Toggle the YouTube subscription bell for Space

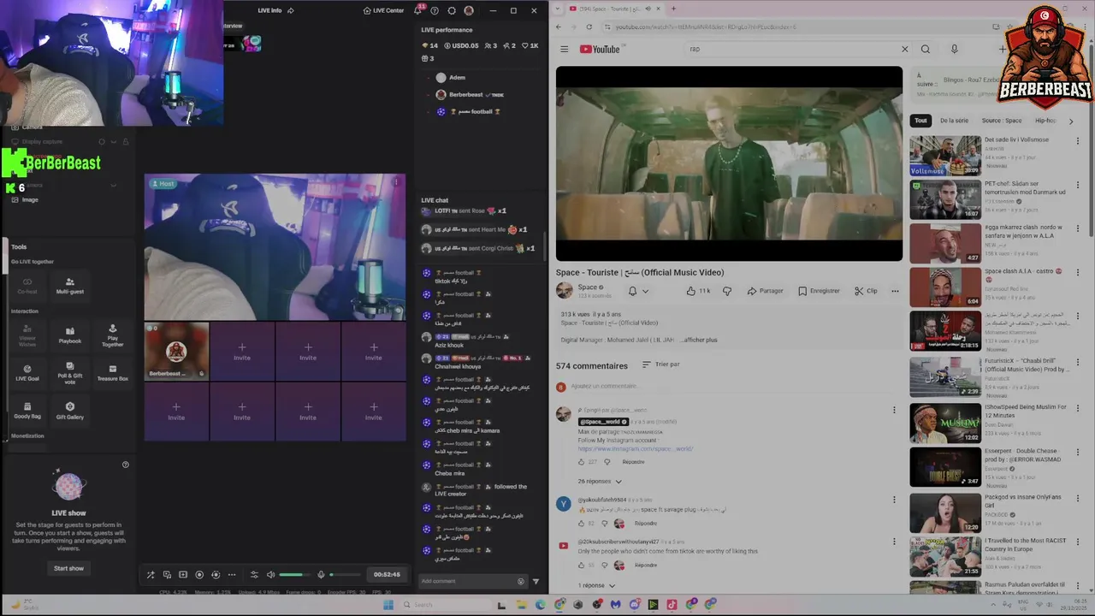[x=638, y=291]
